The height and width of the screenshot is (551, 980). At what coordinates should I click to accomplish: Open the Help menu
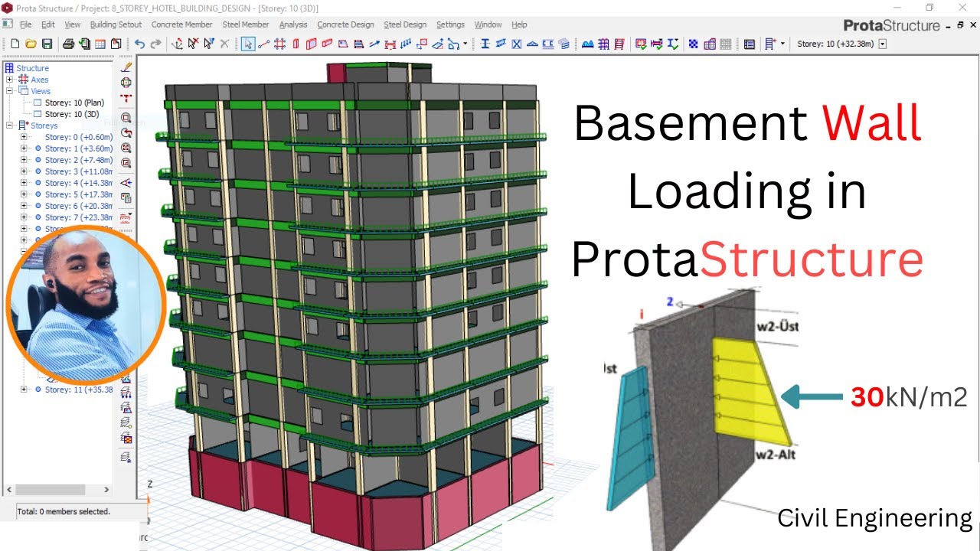coord(519,24)
